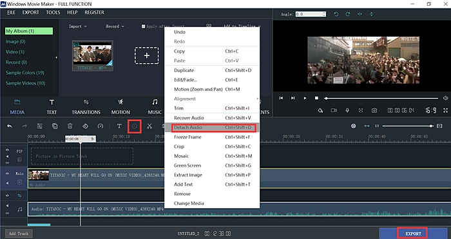
Task: Choose Detach Audio from context menu
Action: click(212, 127)
